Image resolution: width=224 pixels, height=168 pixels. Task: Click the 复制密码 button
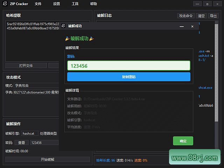tap(129, 77)
